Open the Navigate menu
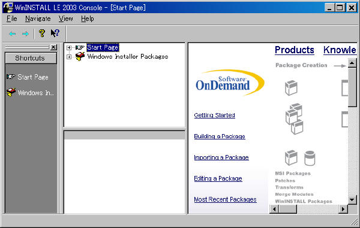This screenshot has height=228, width=360. coord(38,19)
